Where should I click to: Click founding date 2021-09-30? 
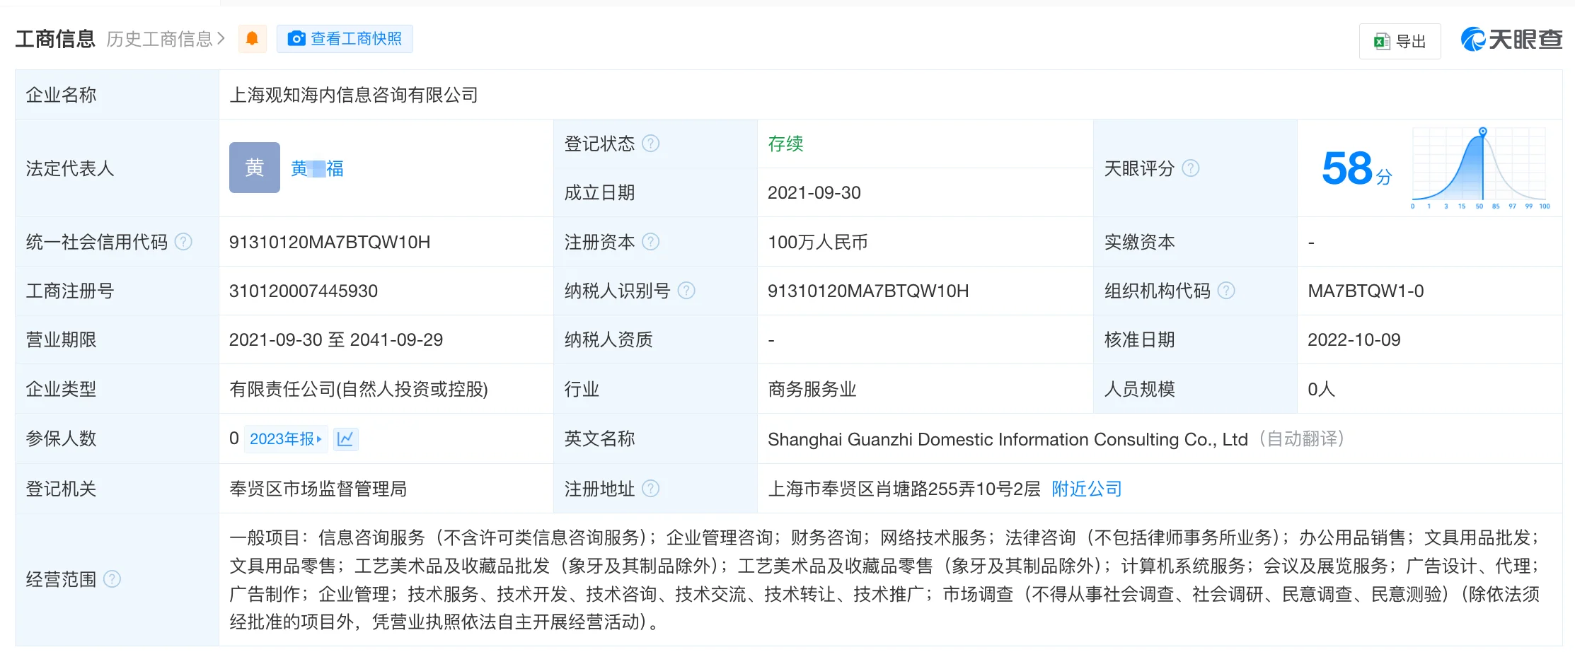(x=814, y=192)
